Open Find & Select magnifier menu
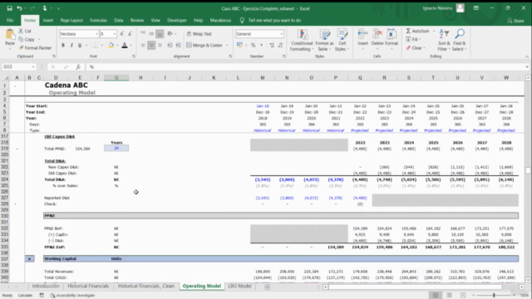Viewport: 532px width, 299px height. [x=460, y=40]
